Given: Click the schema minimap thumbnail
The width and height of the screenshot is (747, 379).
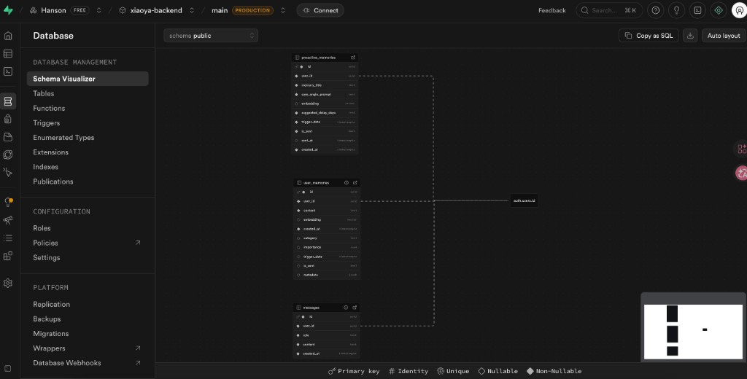Looking at the screenshot, I should [x=693, y=332].
